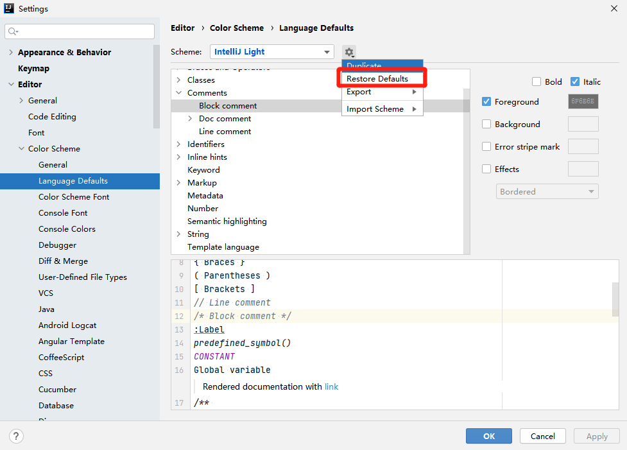Viewport: 627px width, 450px height.
Task: Uncheck the Foreground checkbox
Action: 486,101
